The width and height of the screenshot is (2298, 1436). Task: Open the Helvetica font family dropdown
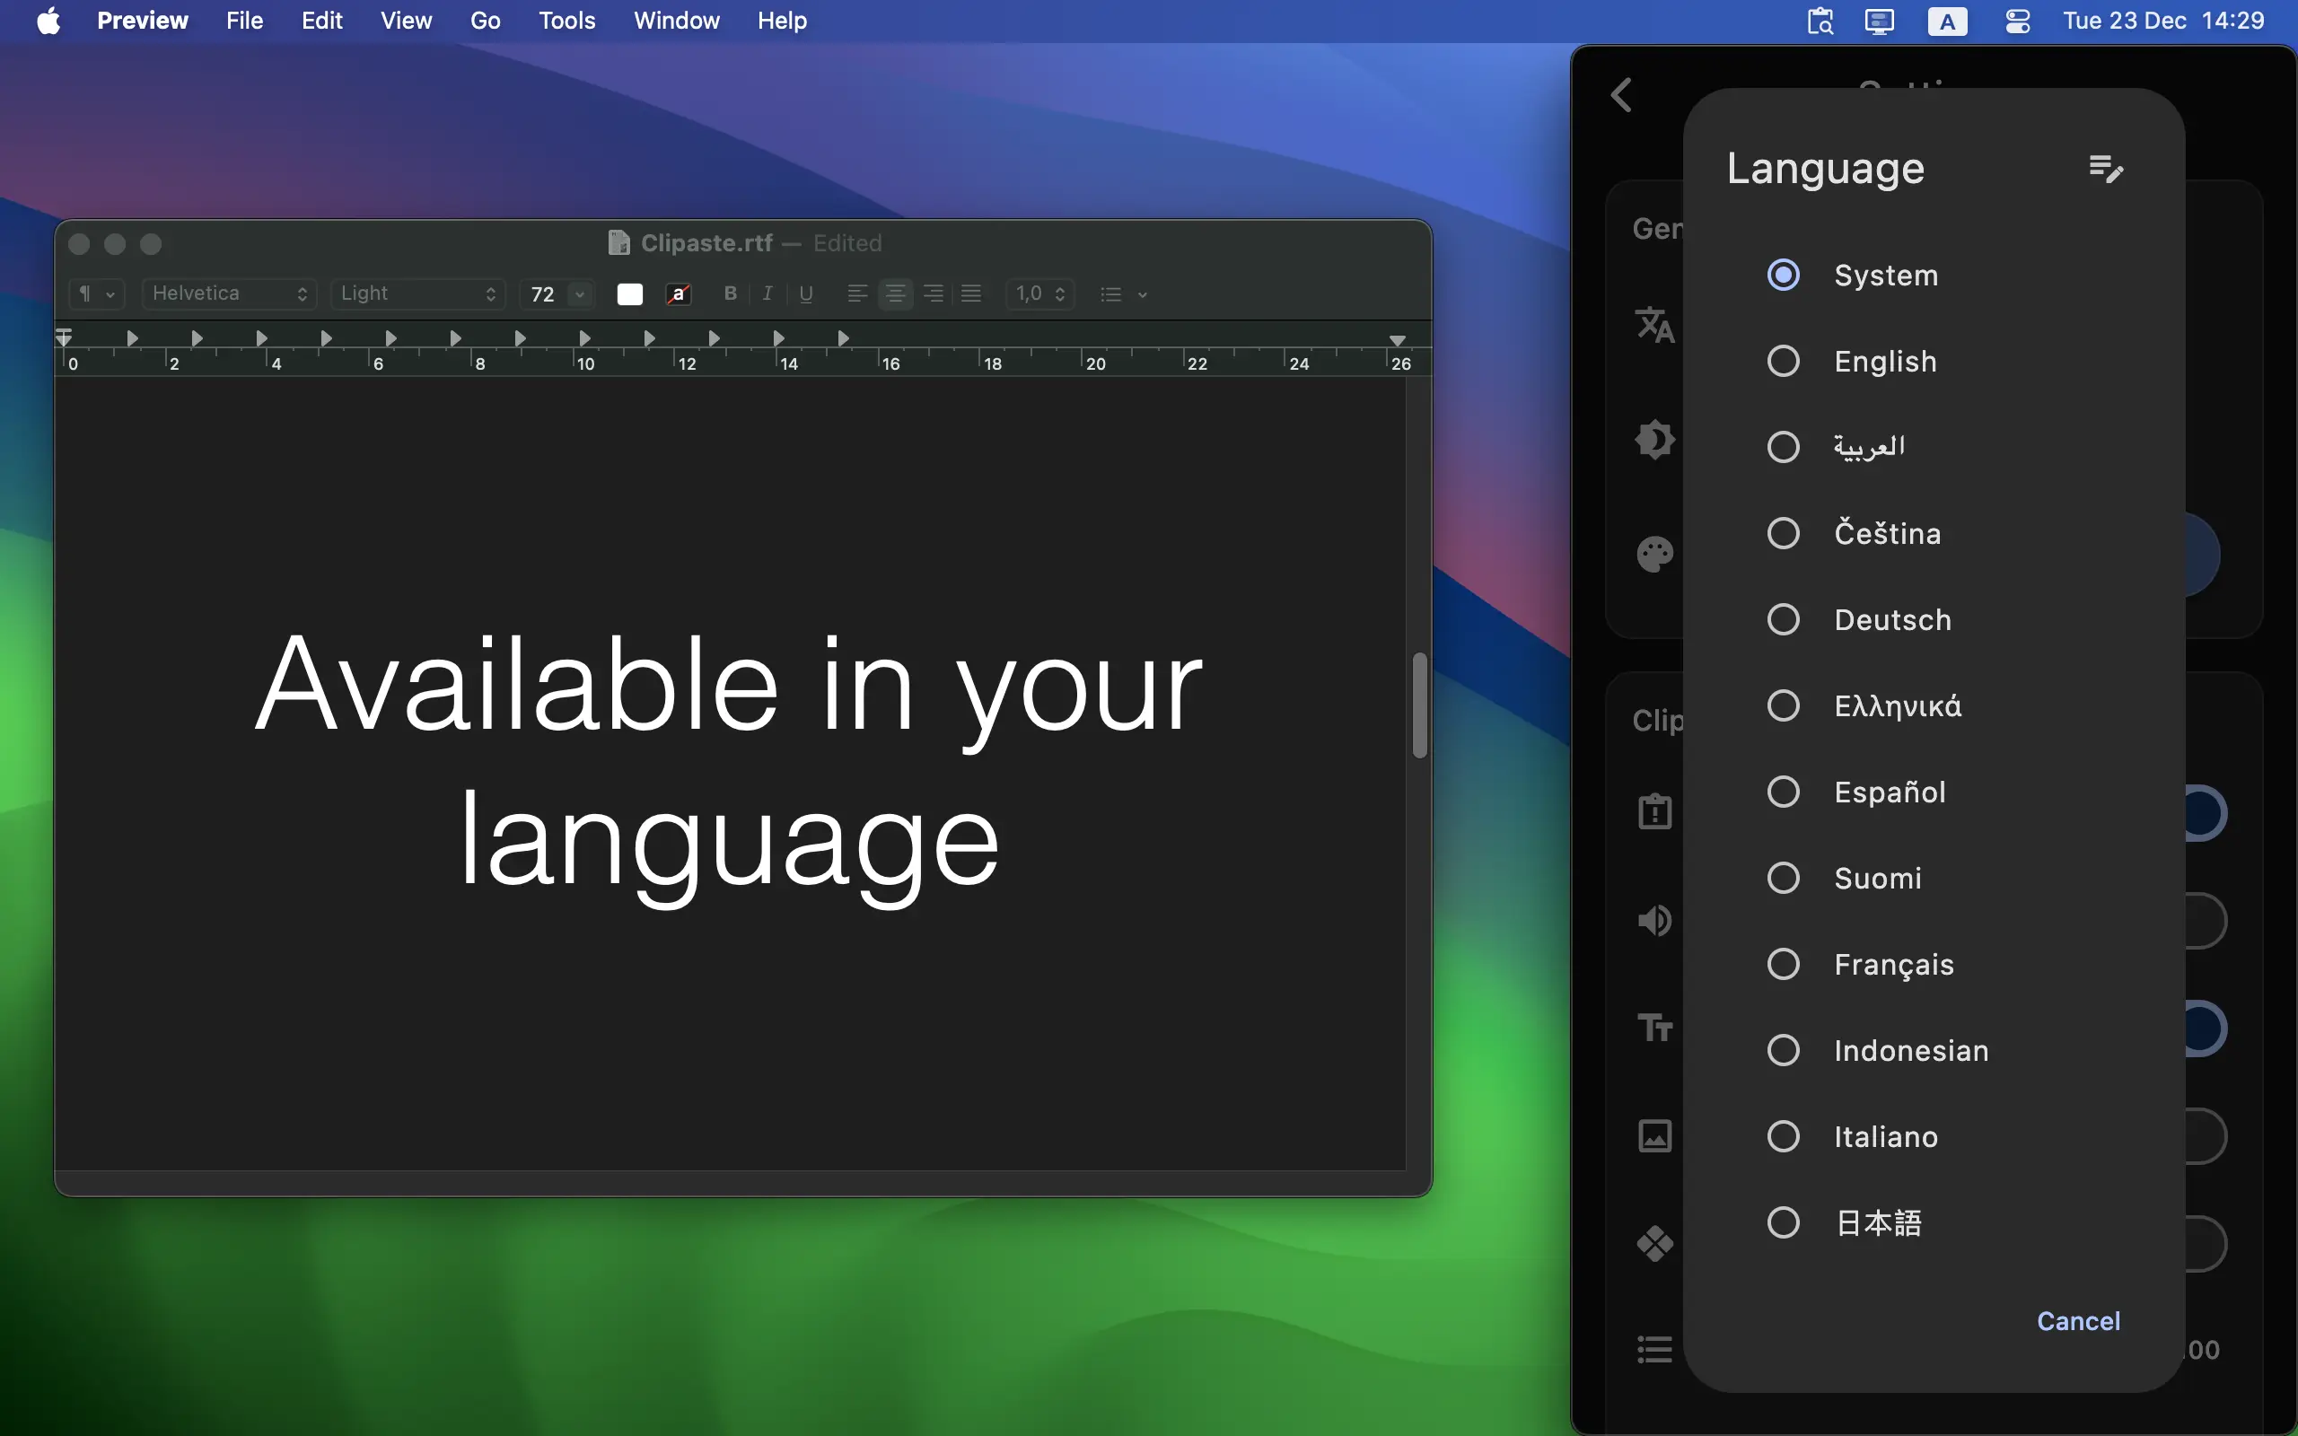point(229,293)
